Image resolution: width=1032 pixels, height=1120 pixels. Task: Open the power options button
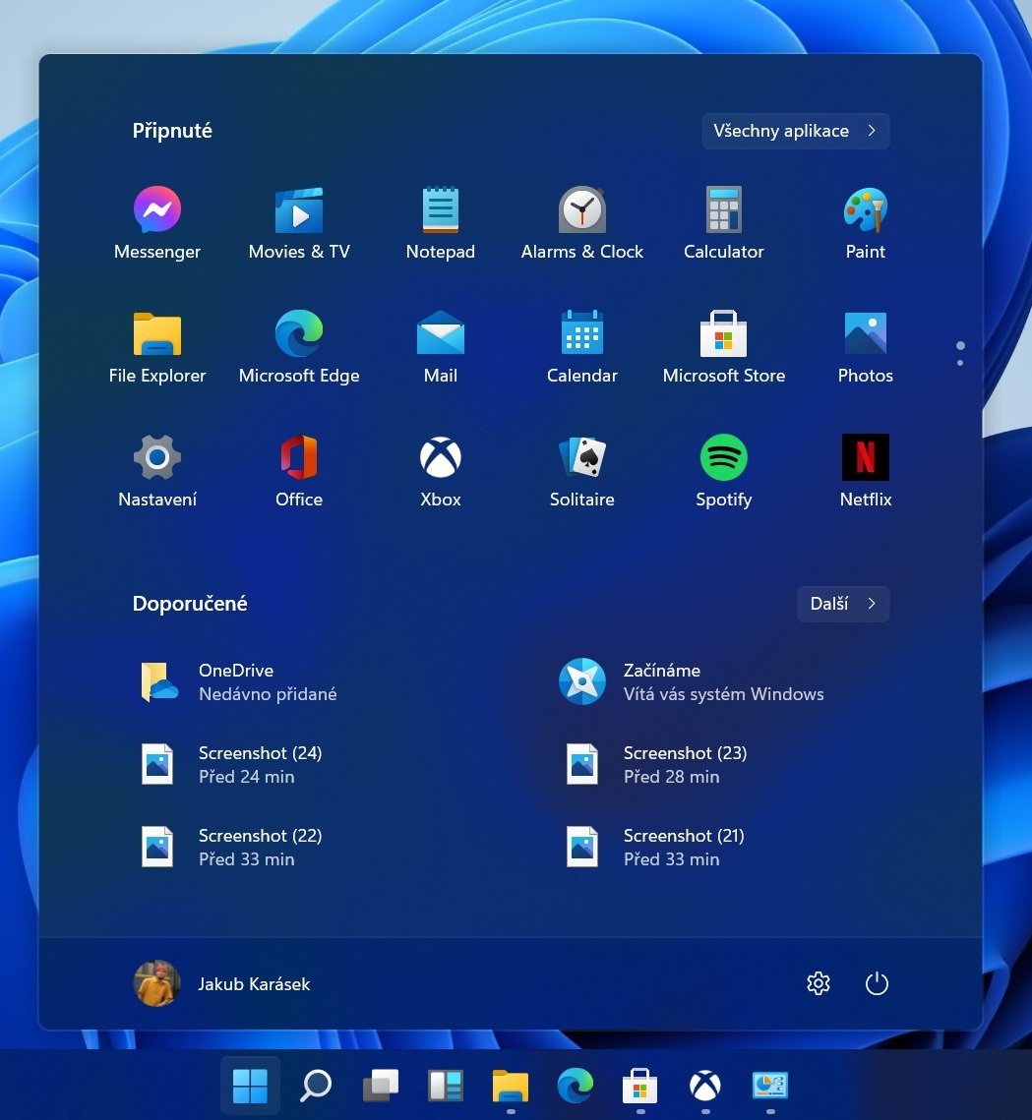(877, 983)
